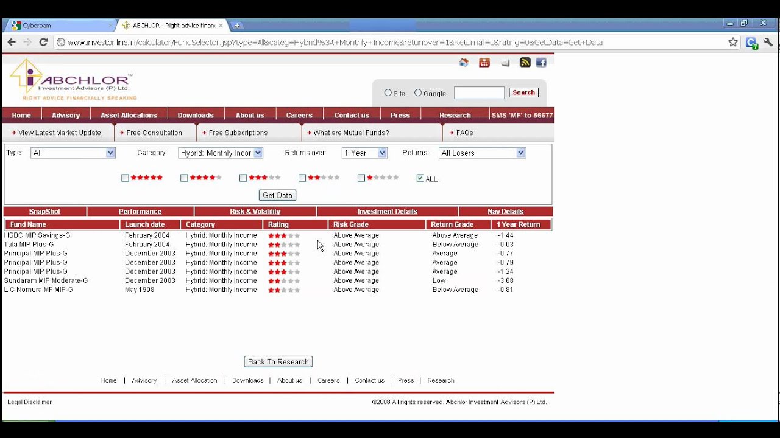Open the Returns over dropdown
Viewport: 780px width, 438px height.
(364, 153)
